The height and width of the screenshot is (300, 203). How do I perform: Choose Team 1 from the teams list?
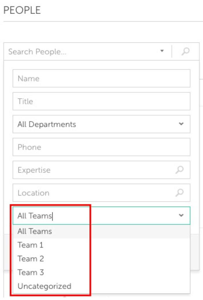[x=101, y=245]
